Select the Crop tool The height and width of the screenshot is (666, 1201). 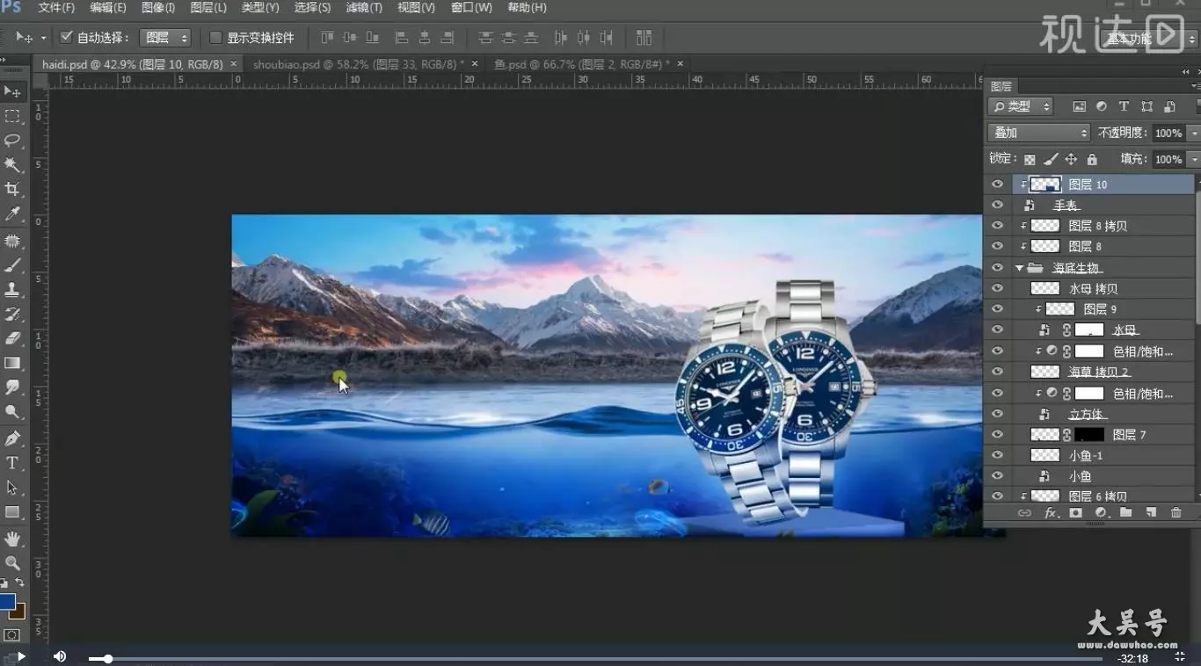[x=12, y=189]
